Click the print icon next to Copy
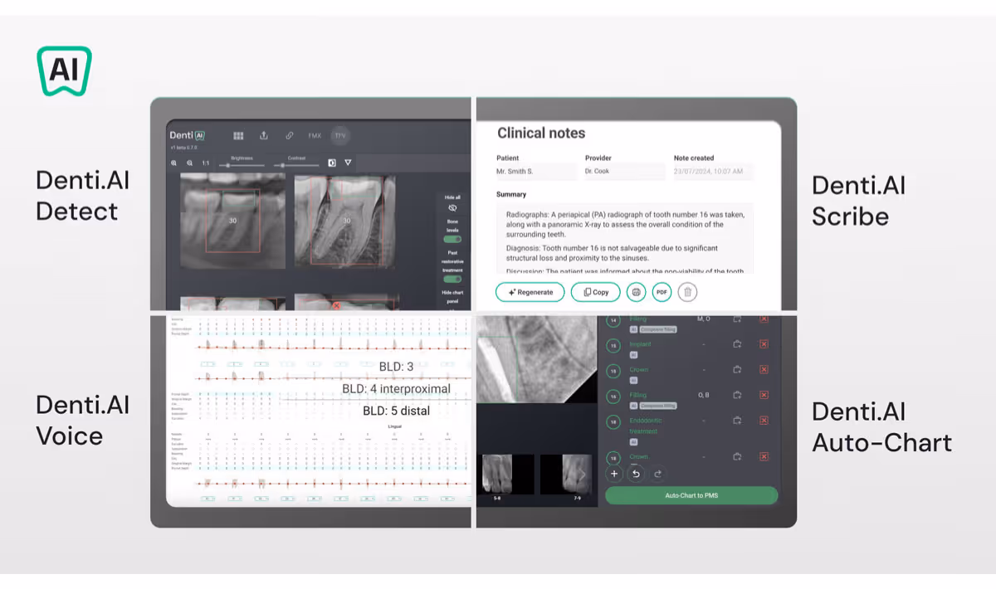Screen dimensions: 996x589 pyautogui.click(x=637, y=292)
